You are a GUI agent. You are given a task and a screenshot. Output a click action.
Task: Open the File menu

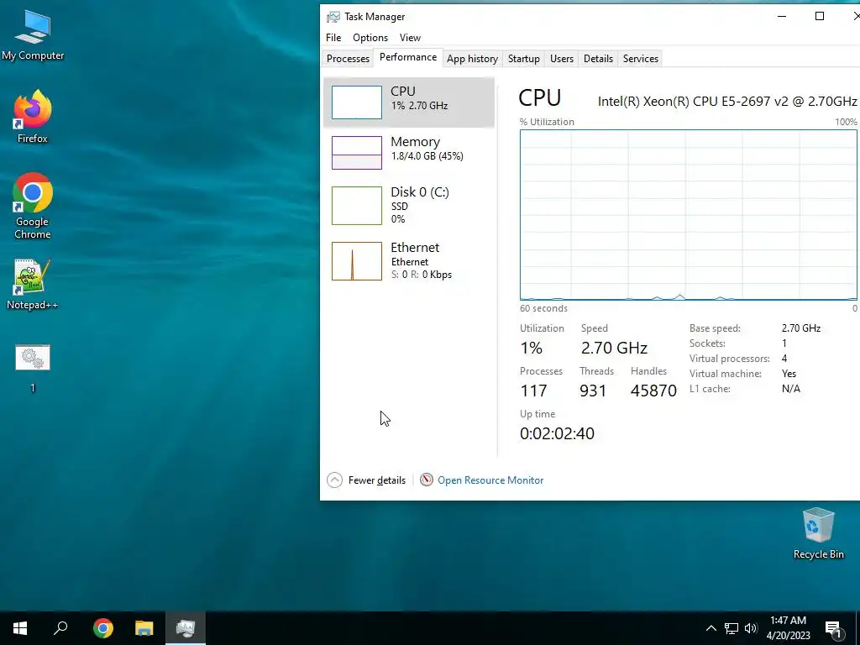point(333,38)
